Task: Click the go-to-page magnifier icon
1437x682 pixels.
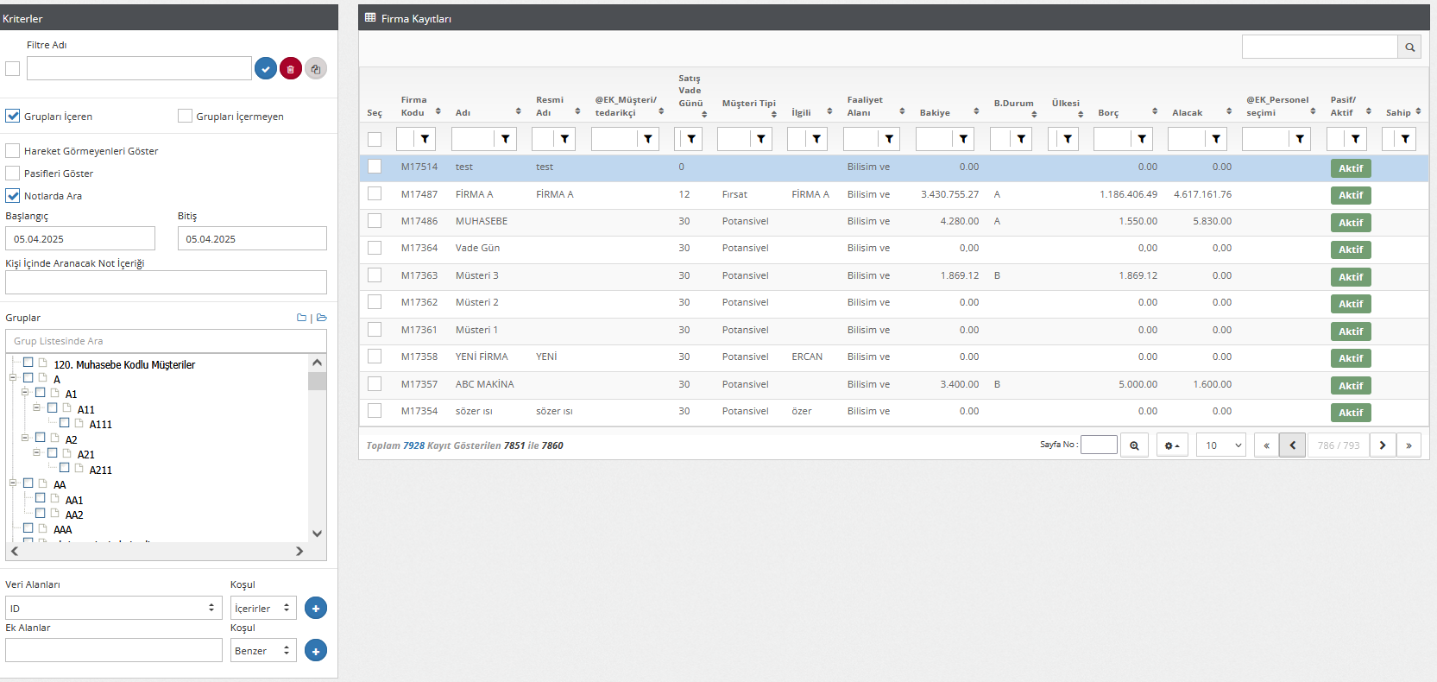Action: 1134,445
